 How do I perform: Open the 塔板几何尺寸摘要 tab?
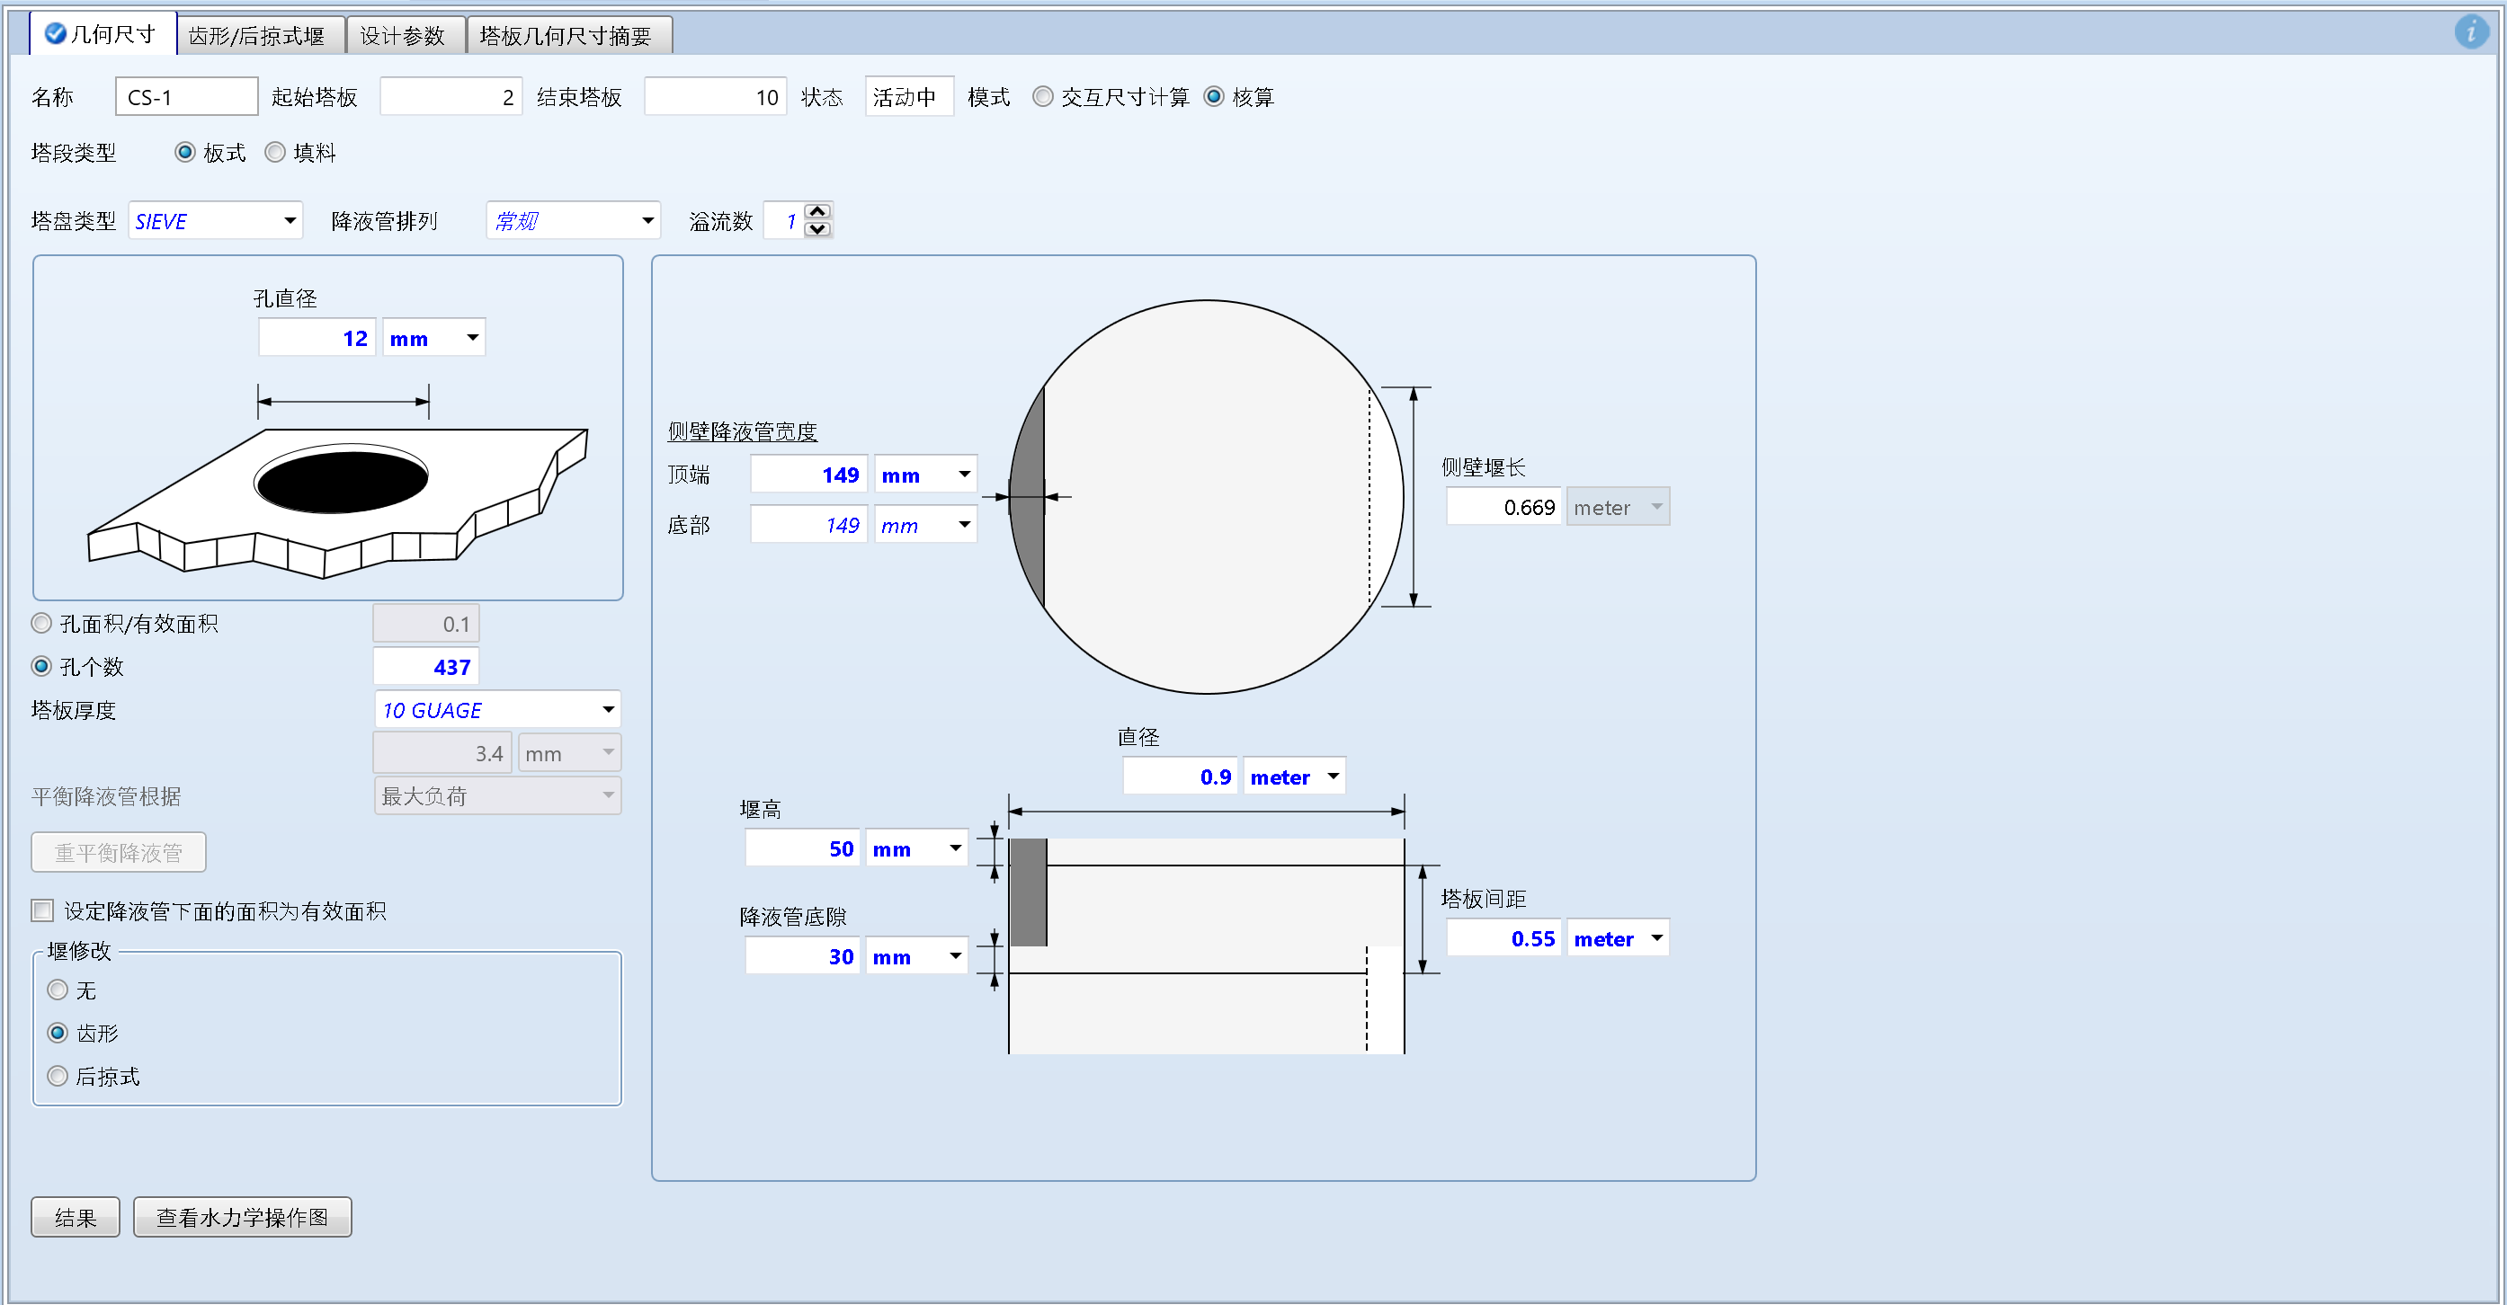tap(566, 36)
